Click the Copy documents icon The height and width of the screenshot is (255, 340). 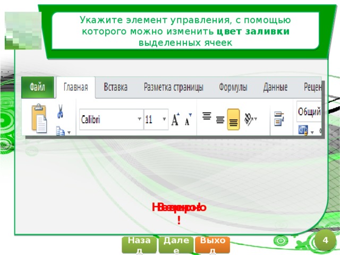click(60, 131)
